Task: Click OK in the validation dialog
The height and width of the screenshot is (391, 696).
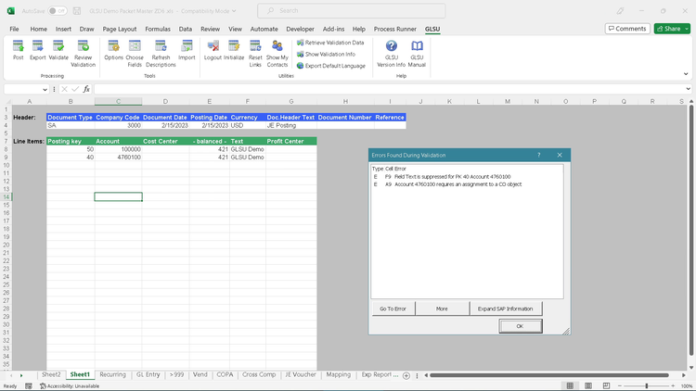Action: [x=521, y=326]
